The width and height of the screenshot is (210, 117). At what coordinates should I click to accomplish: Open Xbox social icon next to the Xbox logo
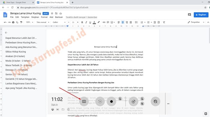[x=58, y=109]
